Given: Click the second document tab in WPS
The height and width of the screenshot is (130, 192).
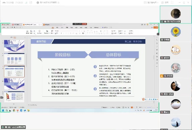Looking at the screenshot, I should pos(17,25).
